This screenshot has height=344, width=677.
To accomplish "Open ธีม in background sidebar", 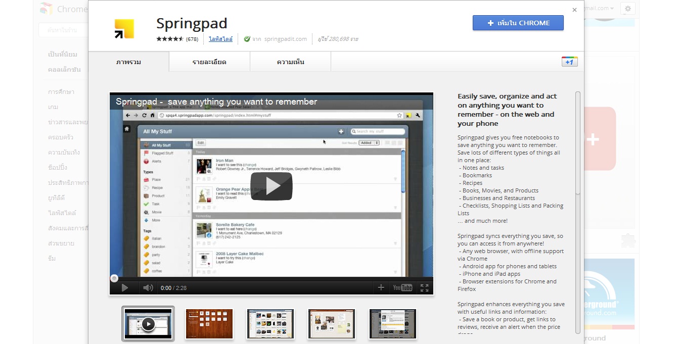I will point(52,258).
